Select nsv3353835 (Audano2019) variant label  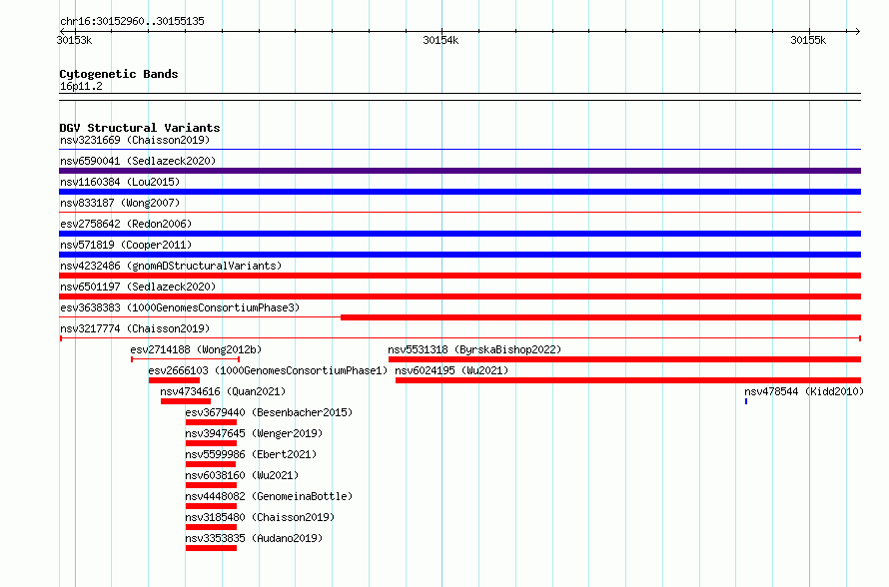coord(254,538)
